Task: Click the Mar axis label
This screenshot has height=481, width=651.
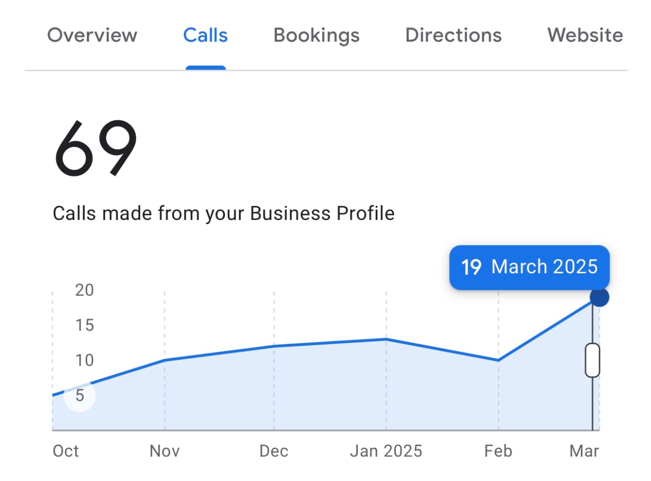Action: 585,451
